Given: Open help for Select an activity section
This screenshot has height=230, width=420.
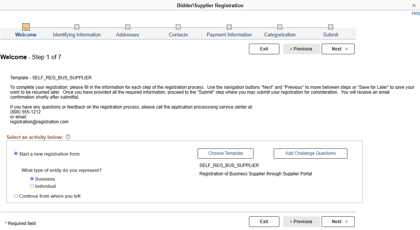Looking at the screenshot, I should (68, 137).
